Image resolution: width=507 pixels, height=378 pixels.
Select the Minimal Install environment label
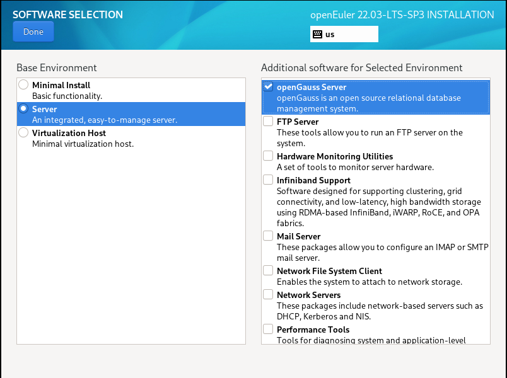pos(61,85)
